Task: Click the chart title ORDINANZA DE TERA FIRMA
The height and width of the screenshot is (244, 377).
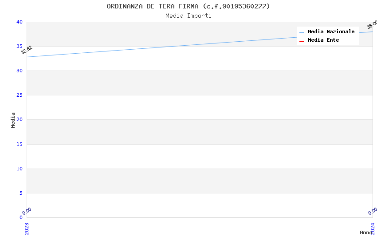Action: (x=188, y=6)
